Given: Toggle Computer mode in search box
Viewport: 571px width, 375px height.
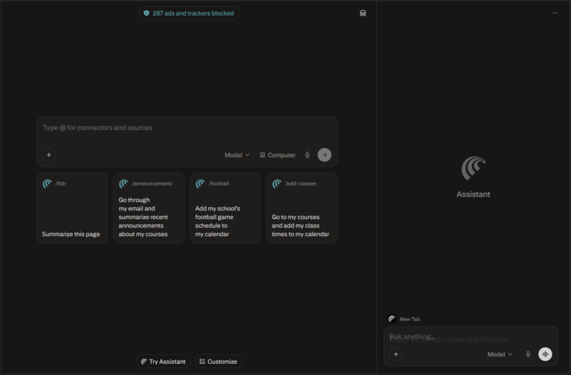Looking at the screenshot, I should click(277, 155).
